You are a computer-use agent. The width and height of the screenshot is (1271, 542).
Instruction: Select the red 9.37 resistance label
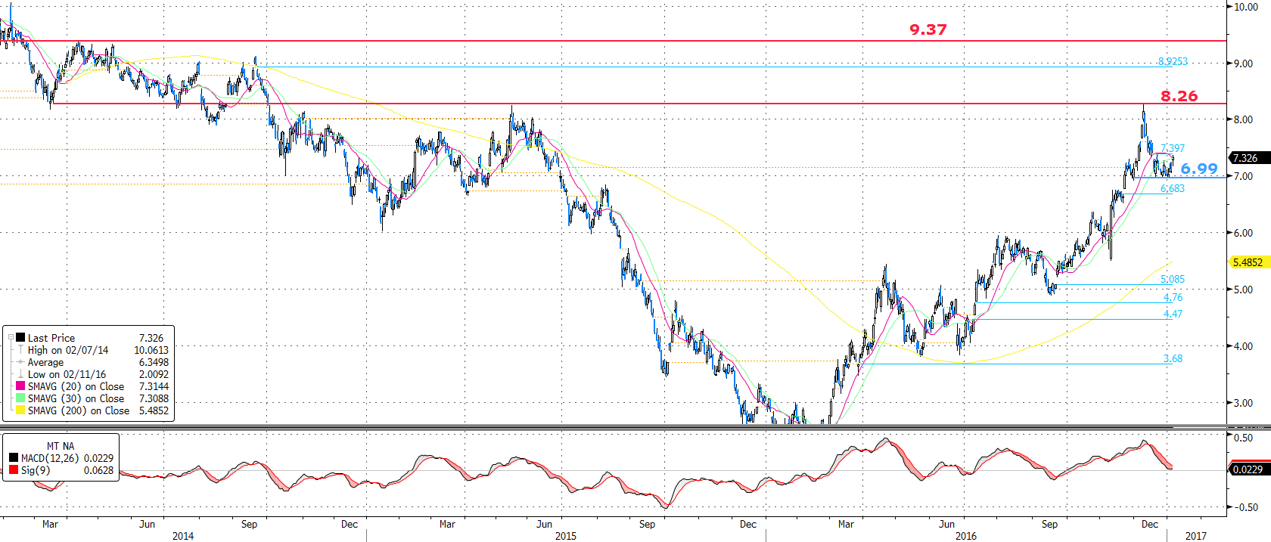(928, 29)
